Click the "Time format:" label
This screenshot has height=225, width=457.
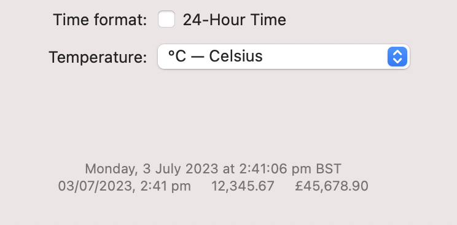[x=100, y=20]
